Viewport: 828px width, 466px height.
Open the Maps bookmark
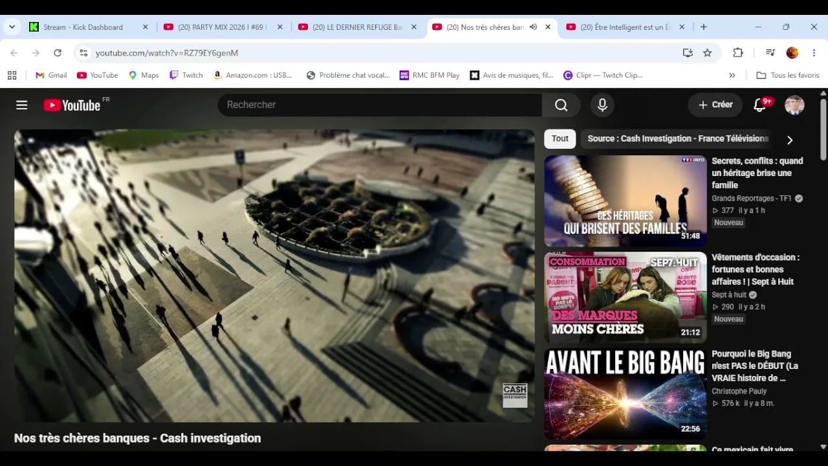[144, 75]
